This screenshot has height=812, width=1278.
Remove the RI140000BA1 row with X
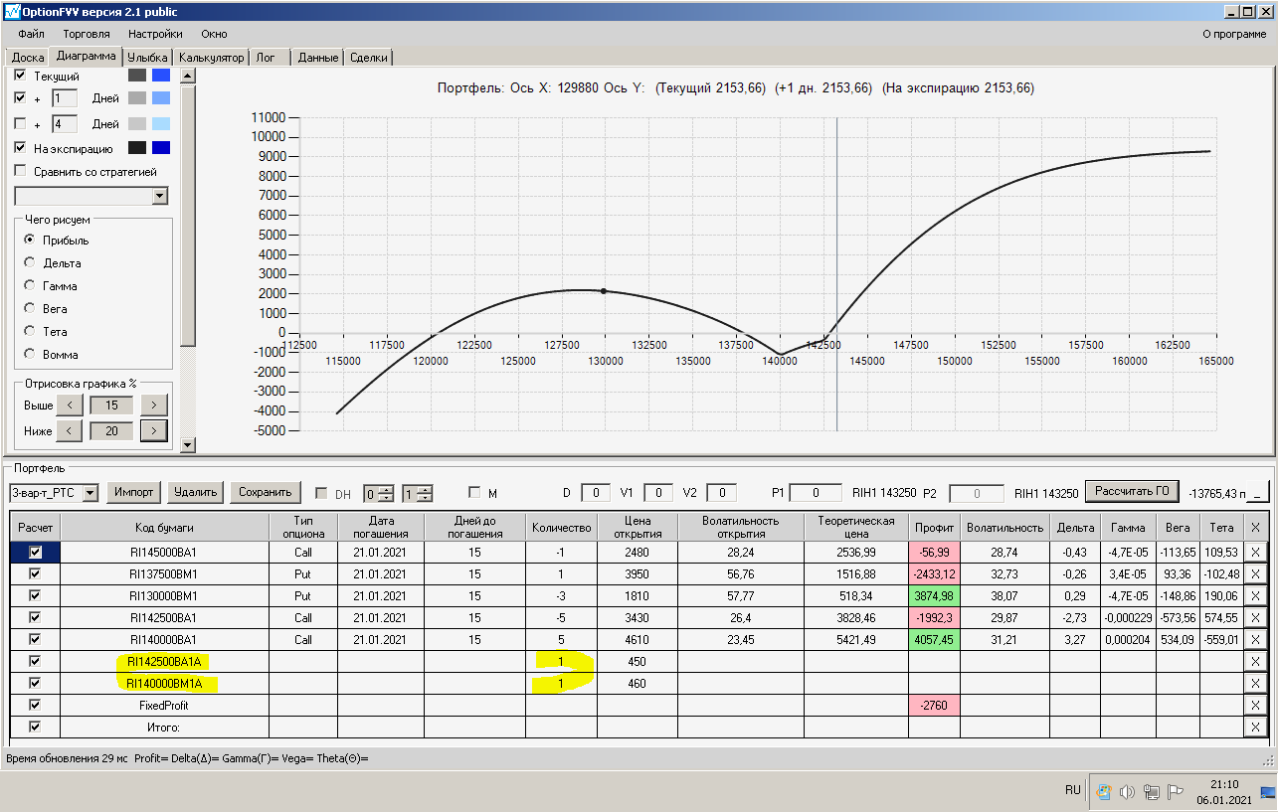point(1255,639)
